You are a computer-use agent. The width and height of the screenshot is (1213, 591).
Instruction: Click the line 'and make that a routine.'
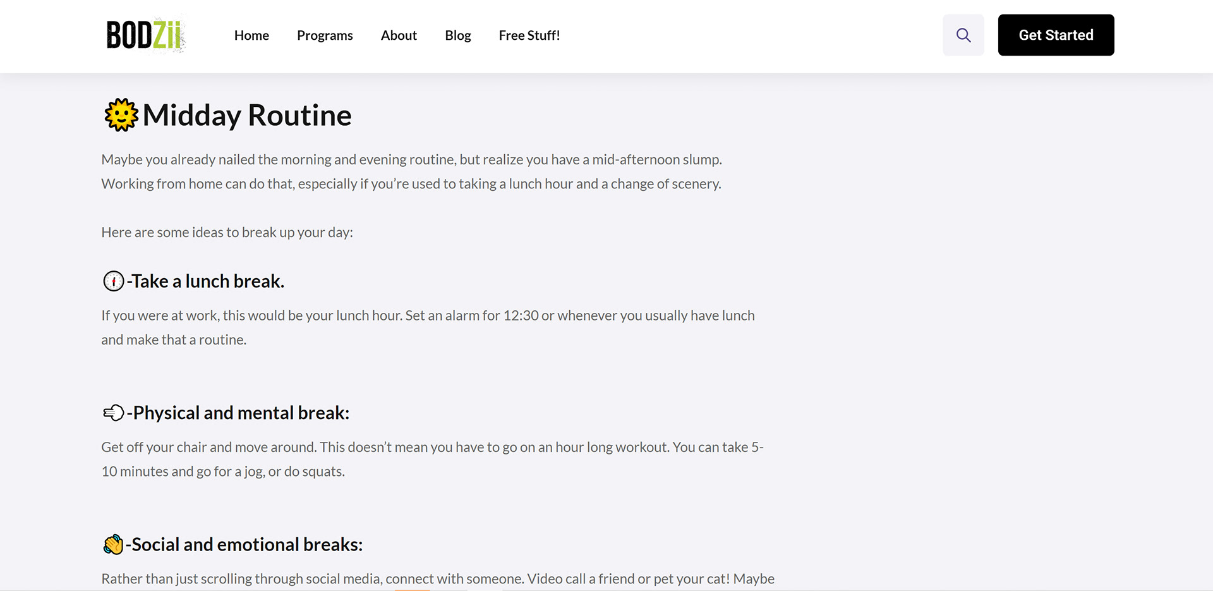click(x=174, y=339)
